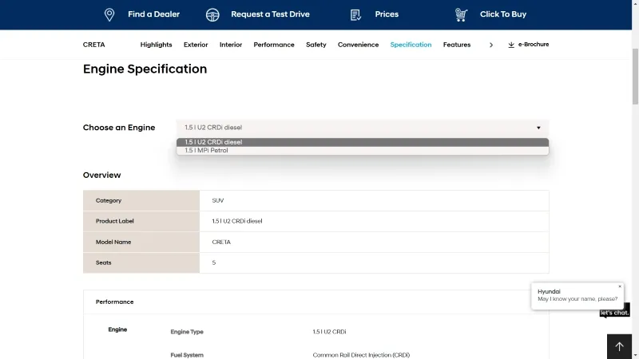Screen dimensions: 639x359
Task: Select 1.5 l U2 CRDi diesel option
Action: click(x=363, y=142)
